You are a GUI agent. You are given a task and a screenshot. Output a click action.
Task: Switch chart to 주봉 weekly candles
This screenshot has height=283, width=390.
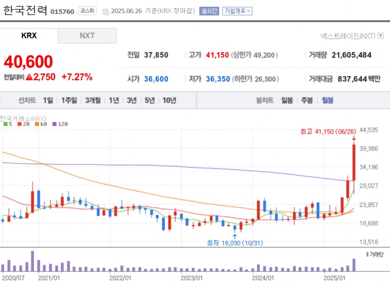[307, 100]
